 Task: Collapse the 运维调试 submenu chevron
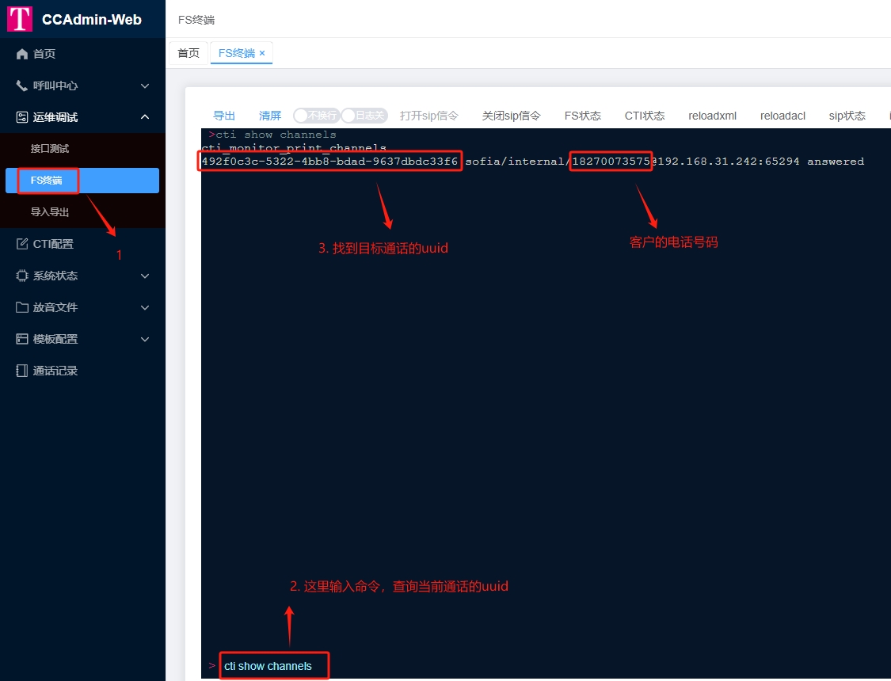tap(145, 117)
